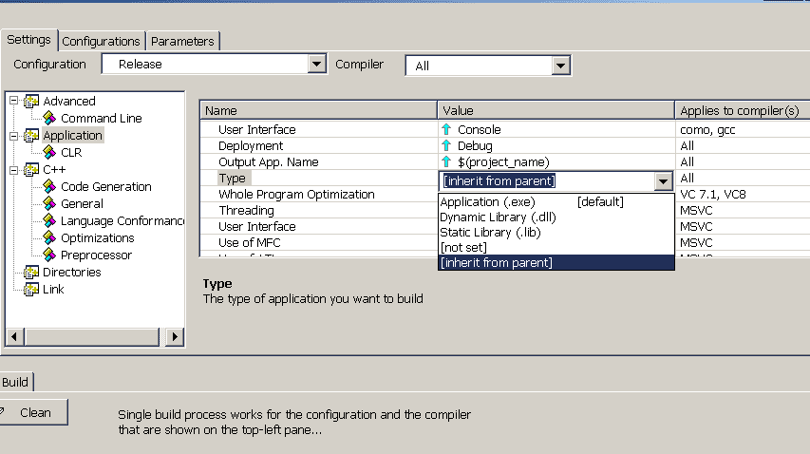Viewport: 810px width, 454px height.
Task: Collapse the C++ tree node
Action: pos(13,170)
